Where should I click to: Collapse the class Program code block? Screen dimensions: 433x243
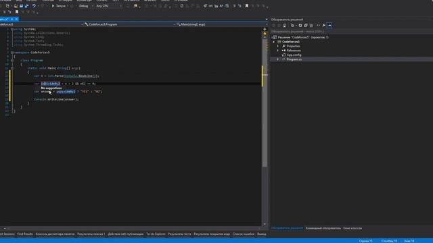[12, 60]
